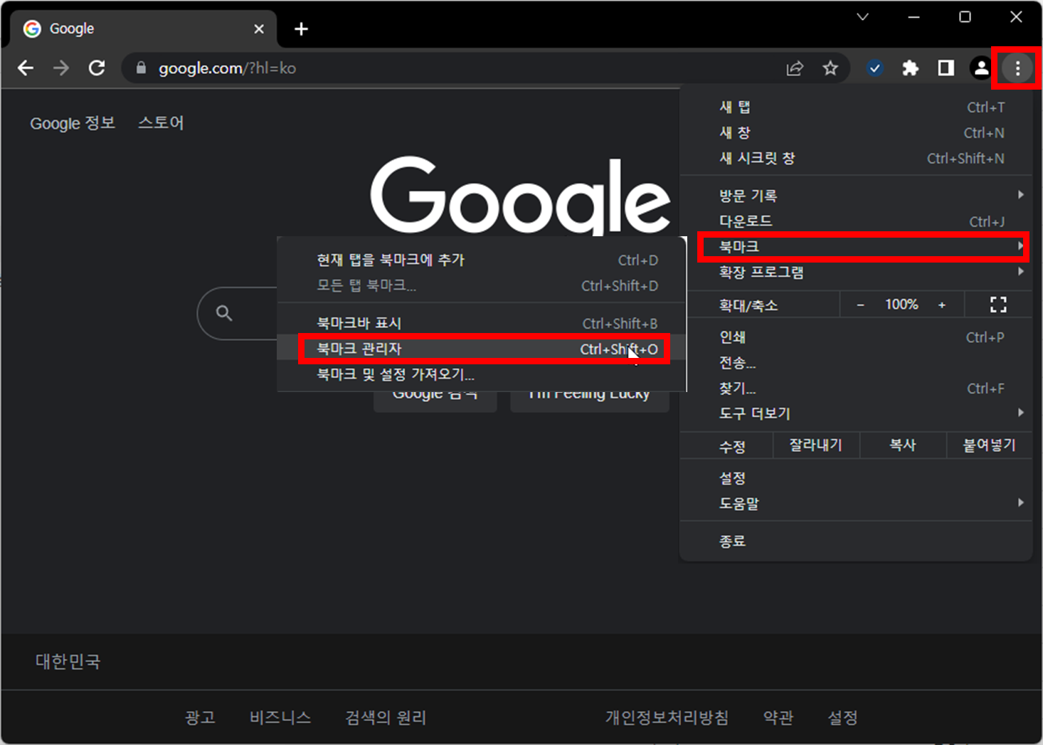Choose 새 탭 menu item
The height and width of the screenshot is (745, 1043).
[x=857, y=107]
